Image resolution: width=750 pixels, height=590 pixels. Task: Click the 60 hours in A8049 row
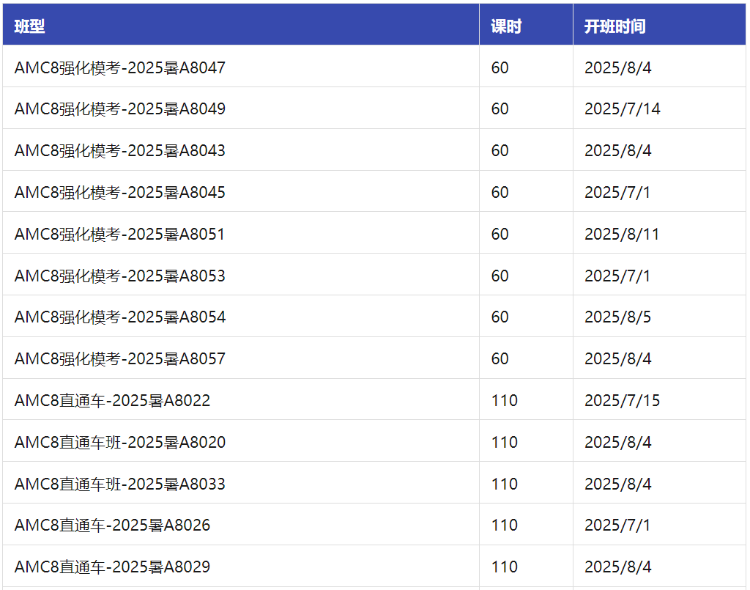(x=500, y=108)
